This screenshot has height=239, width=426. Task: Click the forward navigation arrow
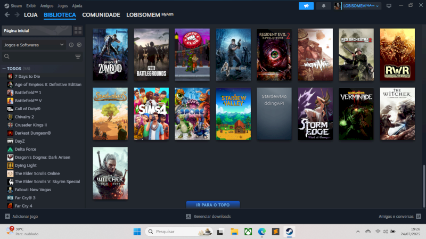coord(17,15)
